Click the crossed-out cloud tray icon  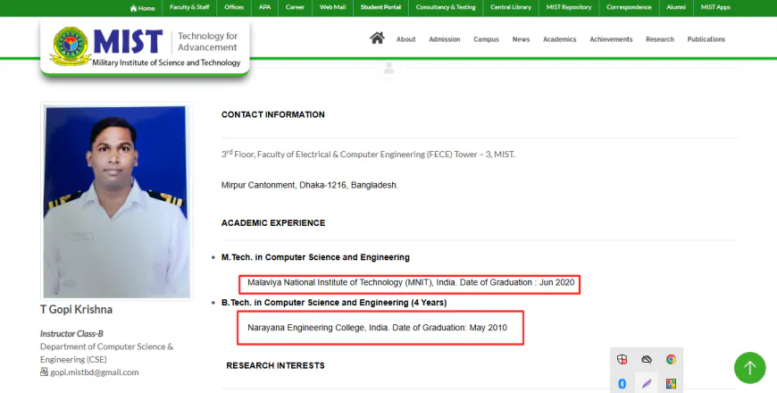coord(647,359)
